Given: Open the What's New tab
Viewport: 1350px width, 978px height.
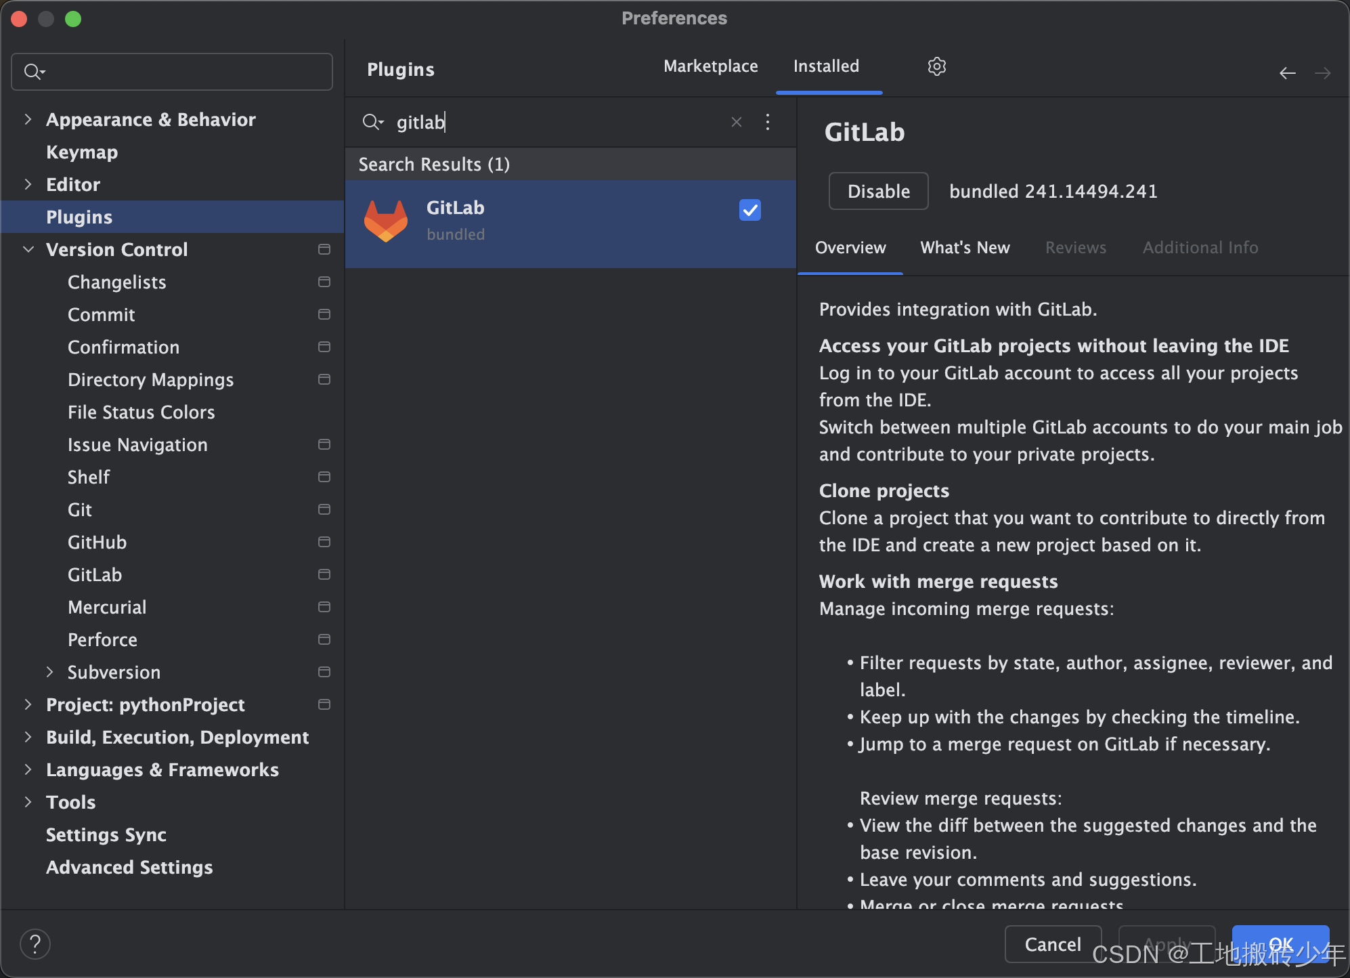Looking at the screenshot, I should point(964,248).
